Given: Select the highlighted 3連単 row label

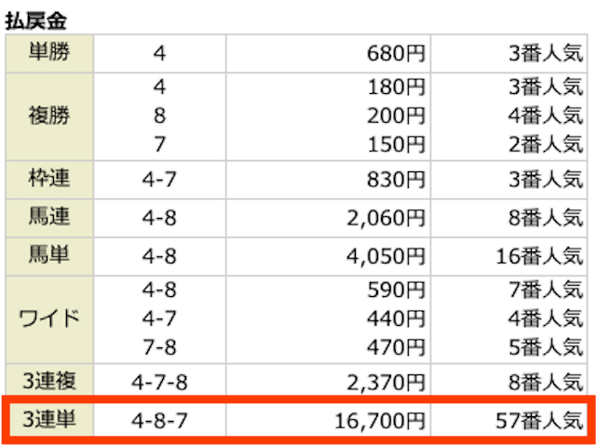Looking at the screenshot, I should pyautogui.click(x=49, y=420).
